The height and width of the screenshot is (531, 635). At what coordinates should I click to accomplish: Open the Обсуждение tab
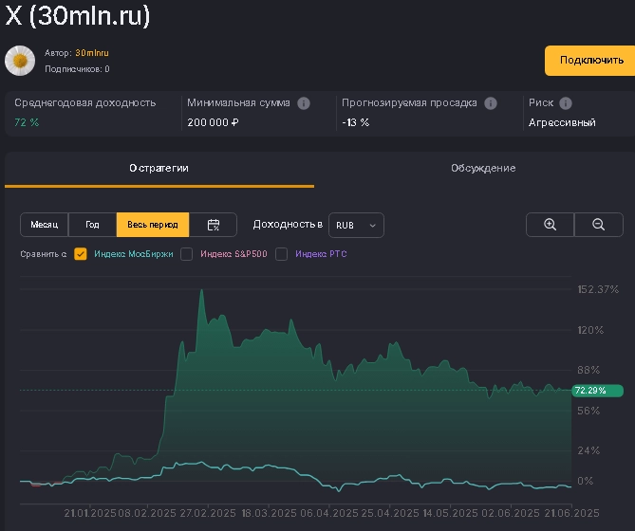(484, 168)
